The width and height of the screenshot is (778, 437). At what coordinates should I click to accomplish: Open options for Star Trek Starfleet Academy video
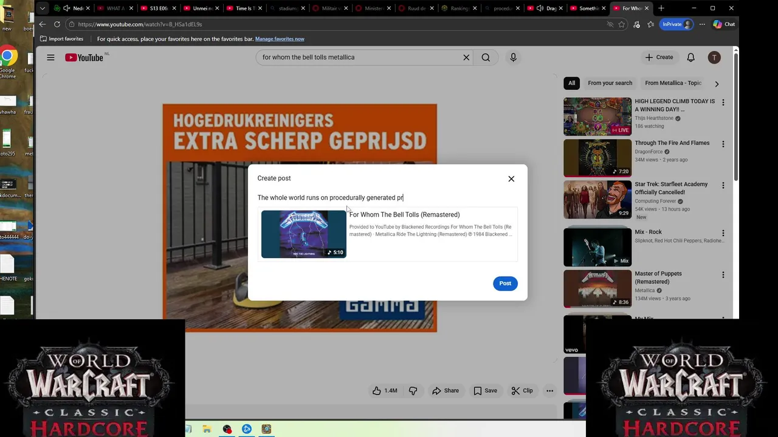723,186
